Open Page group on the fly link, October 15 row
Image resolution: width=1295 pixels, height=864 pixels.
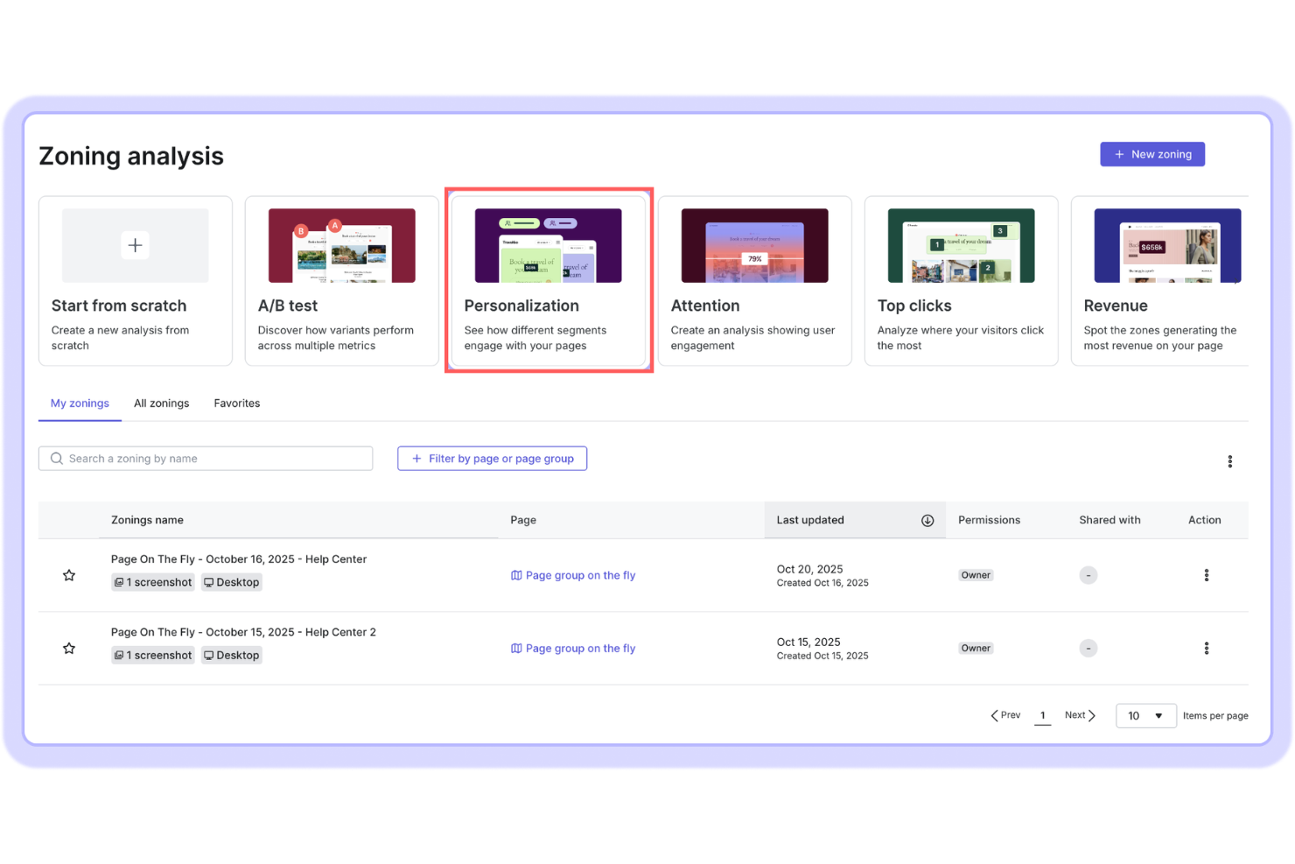point(573,649)
